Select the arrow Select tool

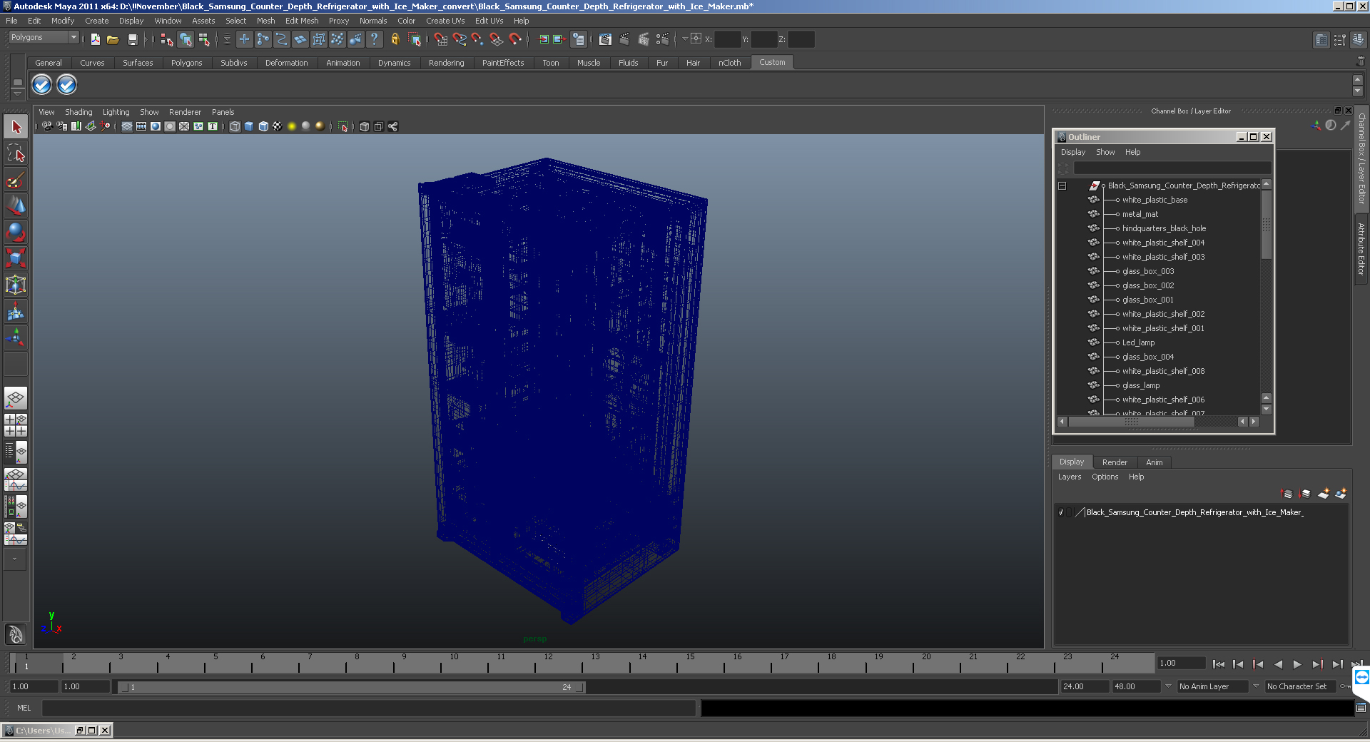(16, 127)
